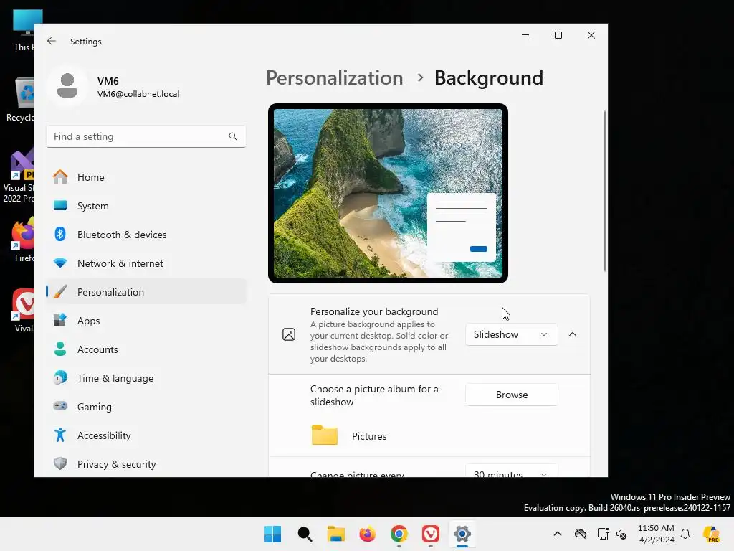734x551 pixels.
Task: Go to Bluetooth & devices
Action: click(146, 235)
